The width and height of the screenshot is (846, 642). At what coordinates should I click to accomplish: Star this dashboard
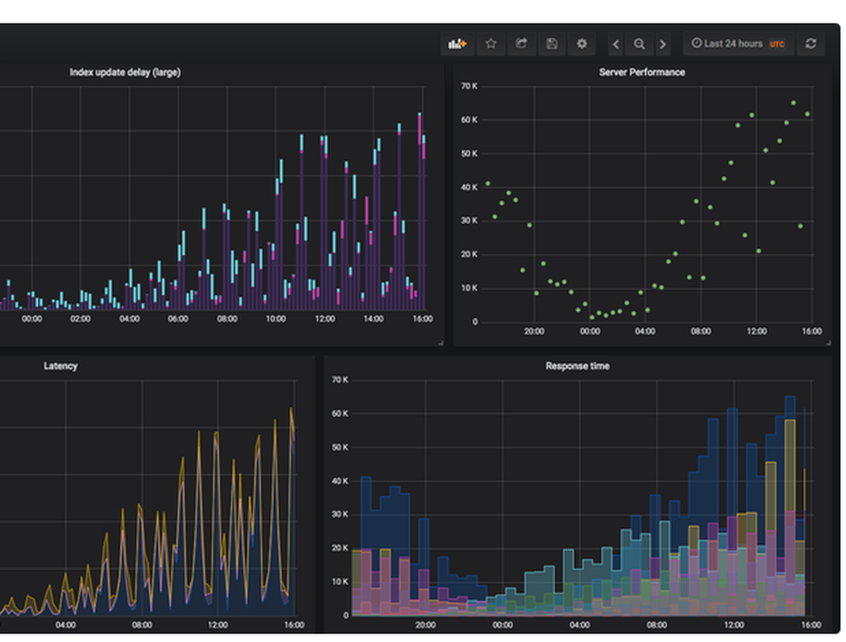(492, 43)
